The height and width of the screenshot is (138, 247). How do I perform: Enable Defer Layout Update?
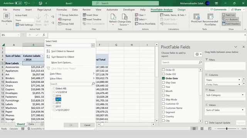(206, 123)
